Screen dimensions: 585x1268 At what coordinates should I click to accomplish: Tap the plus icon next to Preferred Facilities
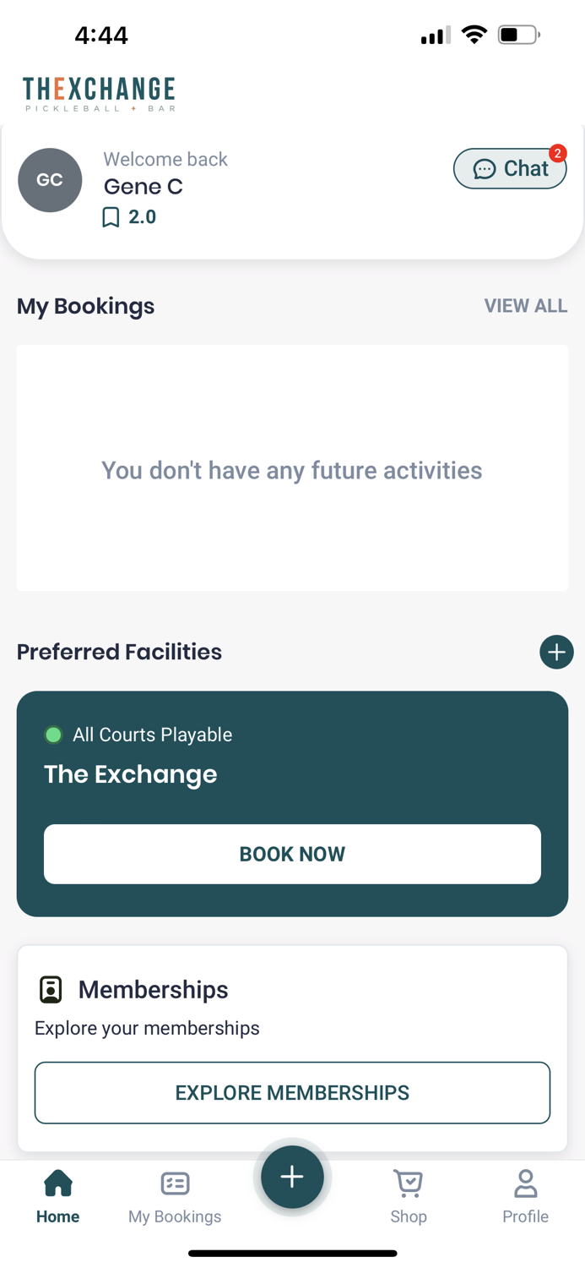click(556, 652)
